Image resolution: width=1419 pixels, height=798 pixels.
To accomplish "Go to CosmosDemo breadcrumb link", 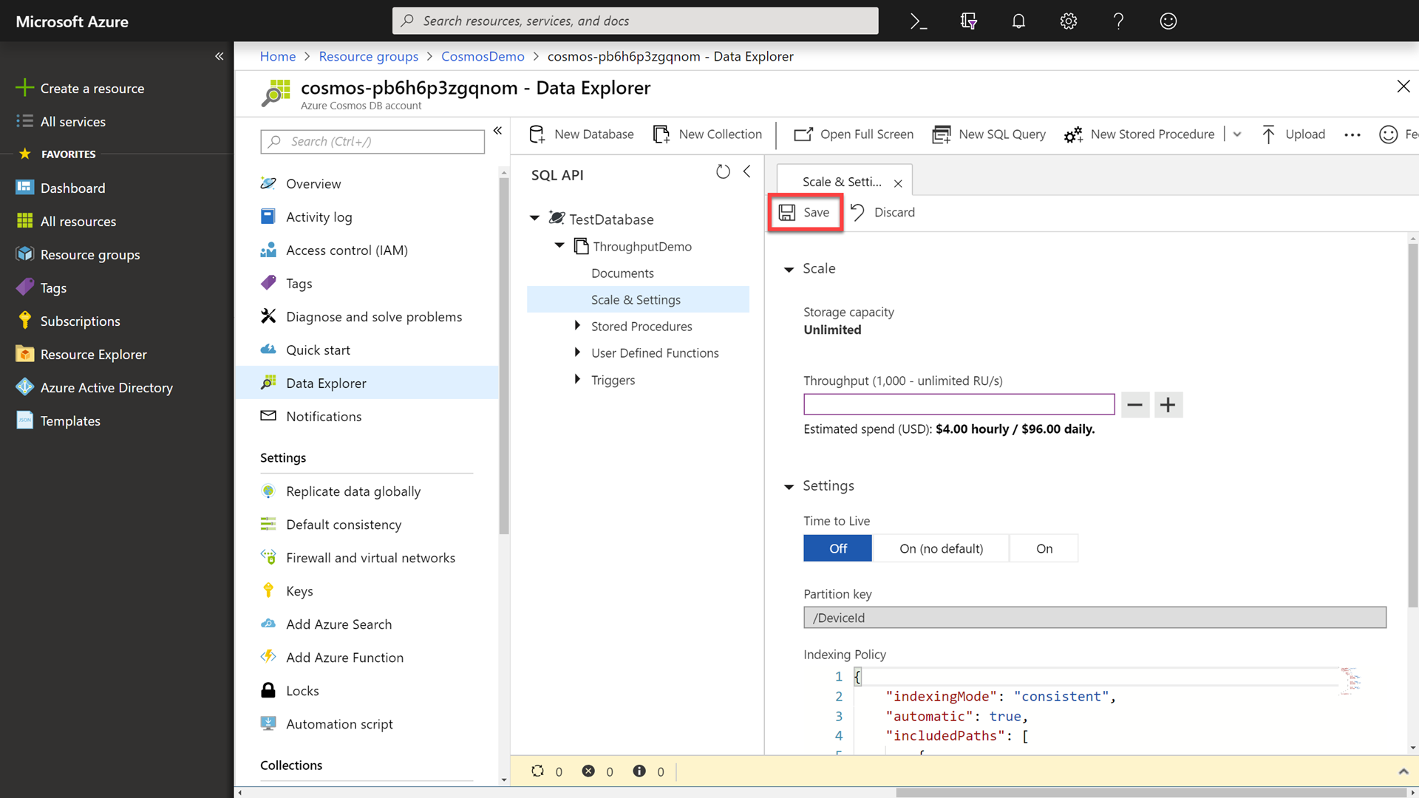I will coord(483,56).
